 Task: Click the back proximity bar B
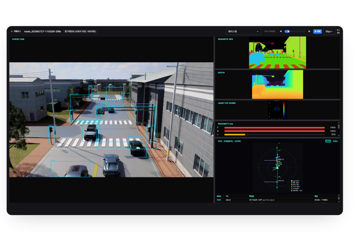coord(274,131)
